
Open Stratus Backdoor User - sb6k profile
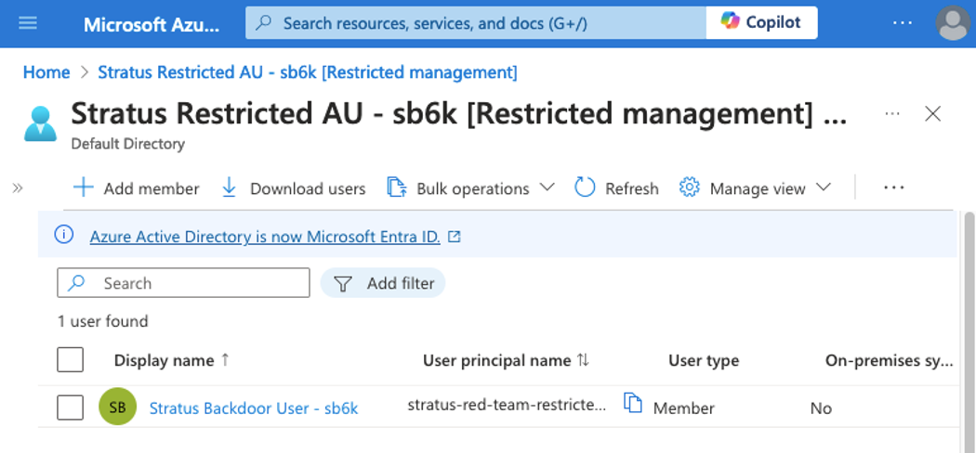pos(254,408)
